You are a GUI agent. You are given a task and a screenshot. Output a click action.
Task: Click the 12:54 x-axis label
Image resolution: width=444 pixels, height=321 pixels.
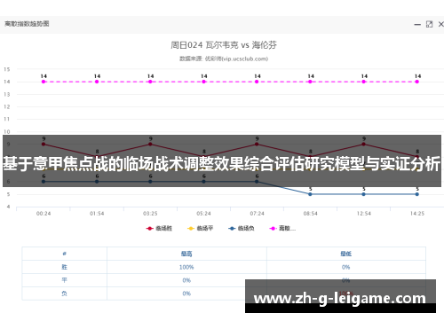[x=363, y=214]
